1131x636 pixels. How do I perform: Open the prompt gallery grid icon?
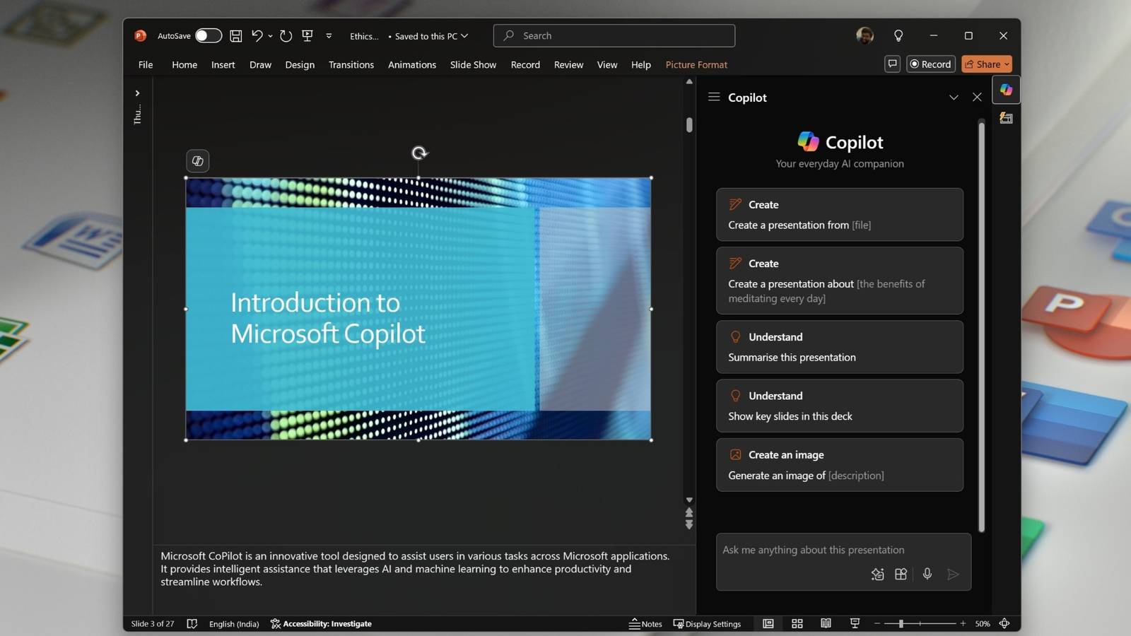click(x=901, y=575)
